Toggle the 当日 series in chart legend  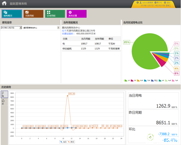63,142
